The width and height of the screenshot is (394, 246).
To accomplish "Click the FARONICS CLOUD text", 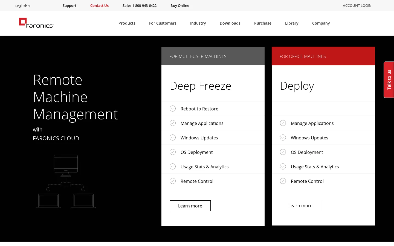I will pos(56,138).
